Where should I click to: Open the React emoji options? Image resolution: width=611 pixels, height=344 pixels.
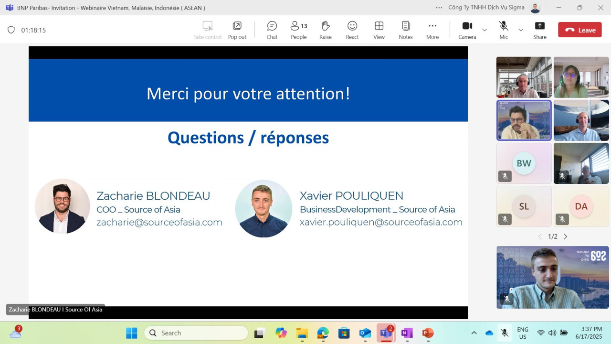(352, 30)
